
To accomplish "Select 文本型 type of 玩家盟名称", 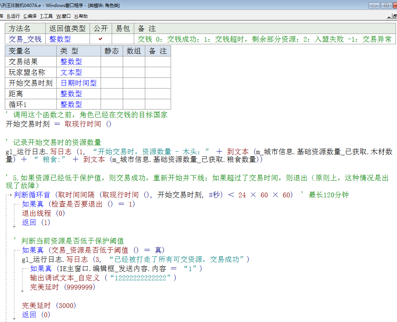I will (71, 72).
